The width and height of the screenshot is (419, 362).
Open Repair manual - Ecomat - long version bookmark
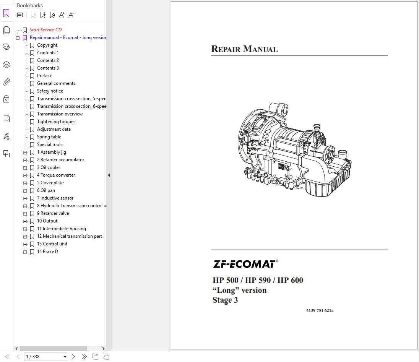pos(68,37)
